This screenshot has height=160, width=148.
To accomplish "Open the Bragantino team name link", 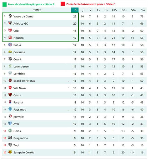I will (21, 138).
